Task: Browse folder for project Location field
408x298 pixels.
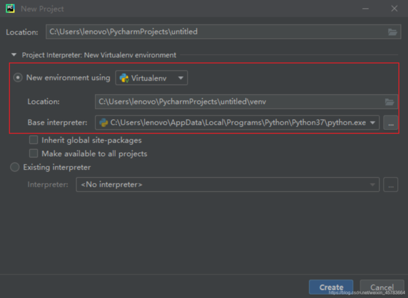Action: click(x=392, y=32)
